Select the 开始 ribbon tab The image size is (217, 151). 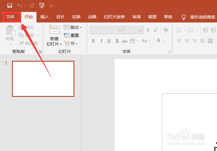pos(29,17)
